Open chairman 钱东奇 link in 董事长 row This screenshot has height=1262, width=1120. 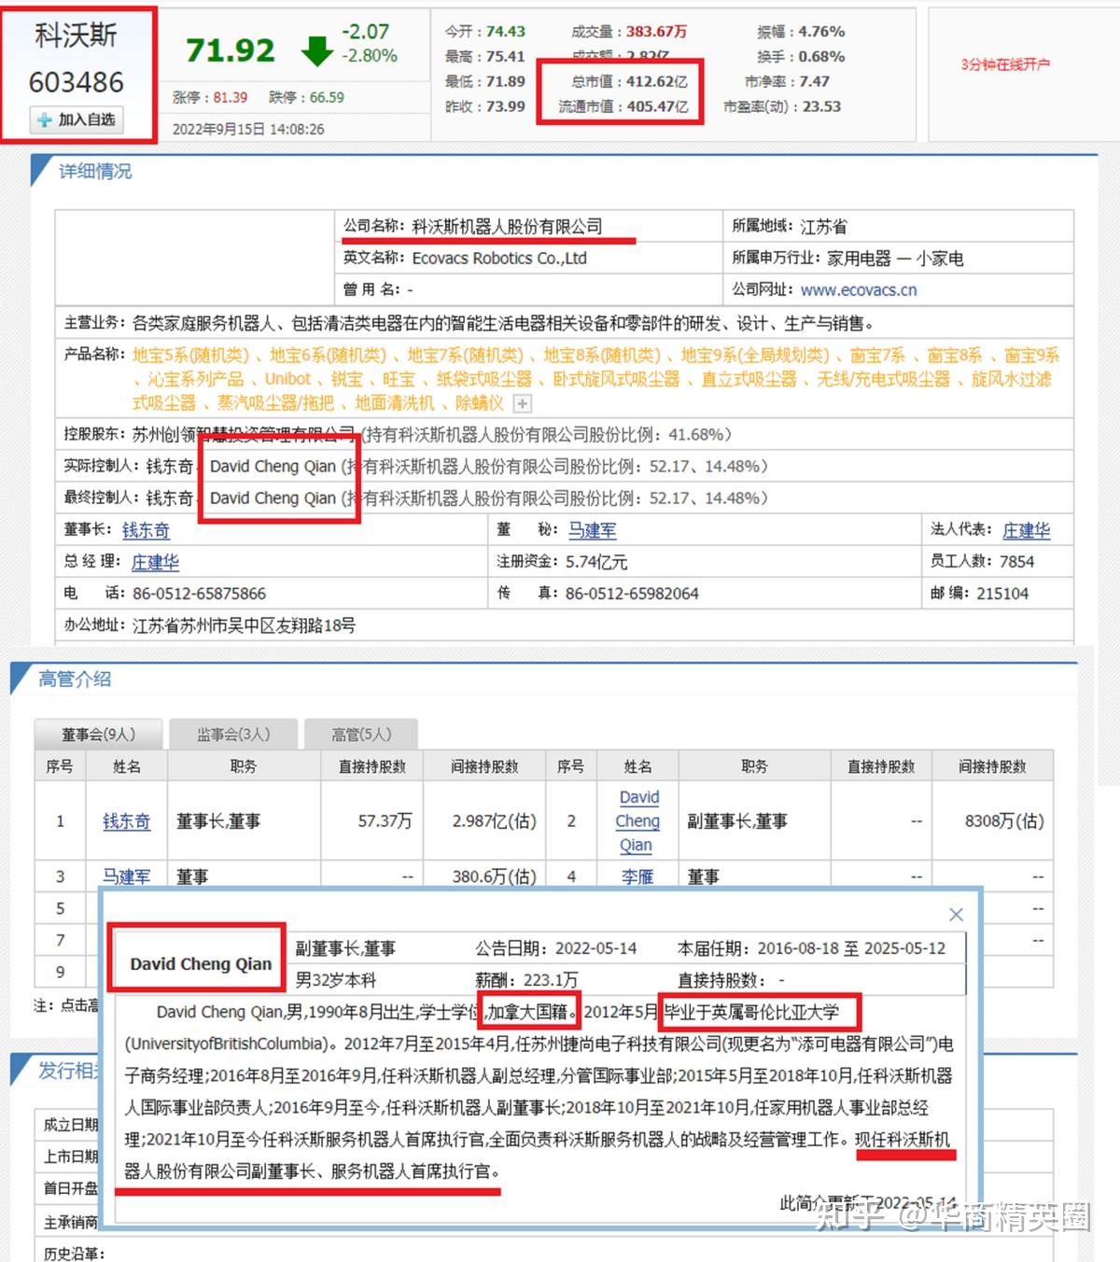coord(146,530)
